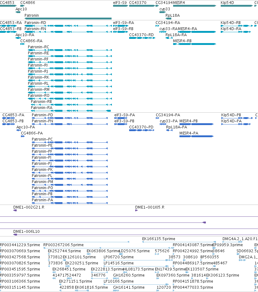Click the CG4866 gene label
Image resolution: width=258 pixels, height=292 pixels.
[x=28, y=3]
